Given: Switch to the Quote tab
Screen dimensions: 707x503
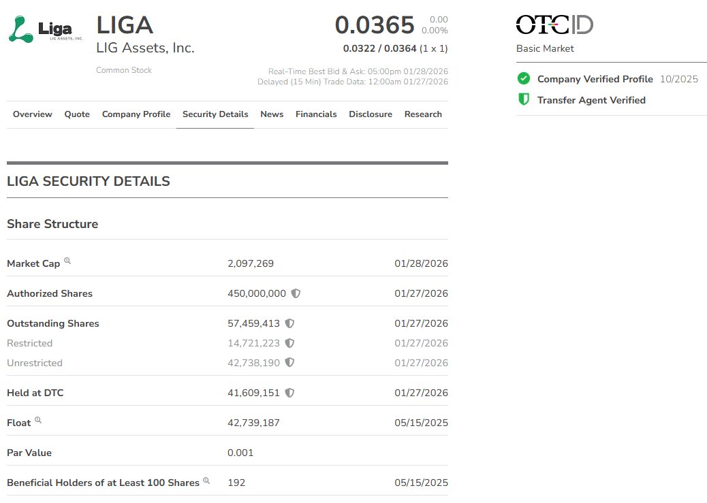Looking at the screenshot, I should [x=77, y=114].
